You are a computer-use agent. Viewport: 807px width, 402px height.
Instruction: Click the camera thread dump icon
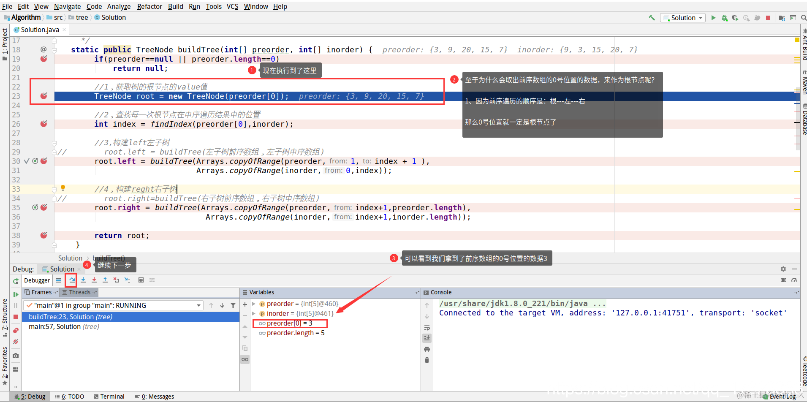pos(16,356)
